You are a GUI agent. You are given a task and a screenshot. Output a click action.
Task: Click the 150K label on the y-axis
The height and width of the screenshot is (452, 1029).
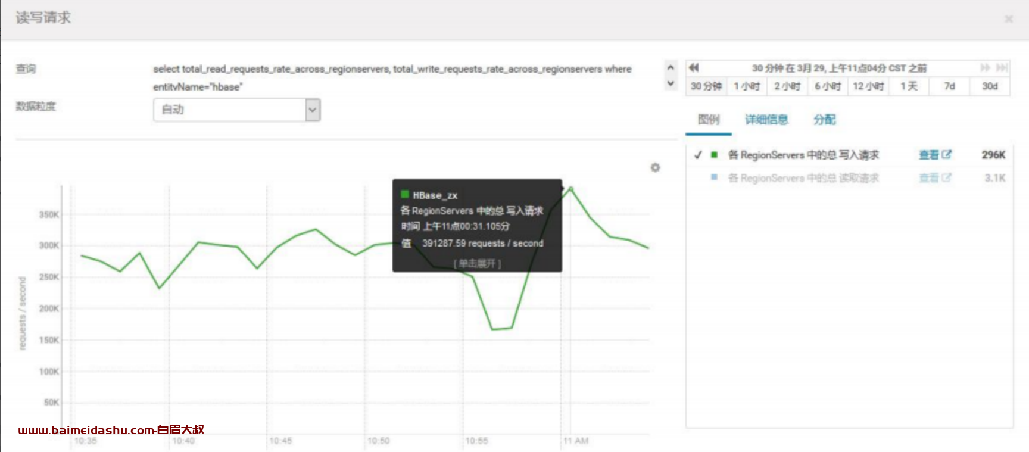[49, 340]
